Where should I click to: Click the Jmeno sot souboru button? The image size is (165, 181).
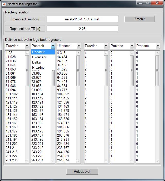(25, 19)
